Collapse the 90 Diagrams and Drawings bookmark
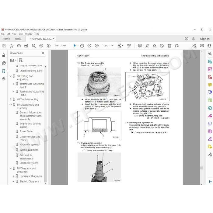Screen dimensions: 213x213 [x=11, y=168]
